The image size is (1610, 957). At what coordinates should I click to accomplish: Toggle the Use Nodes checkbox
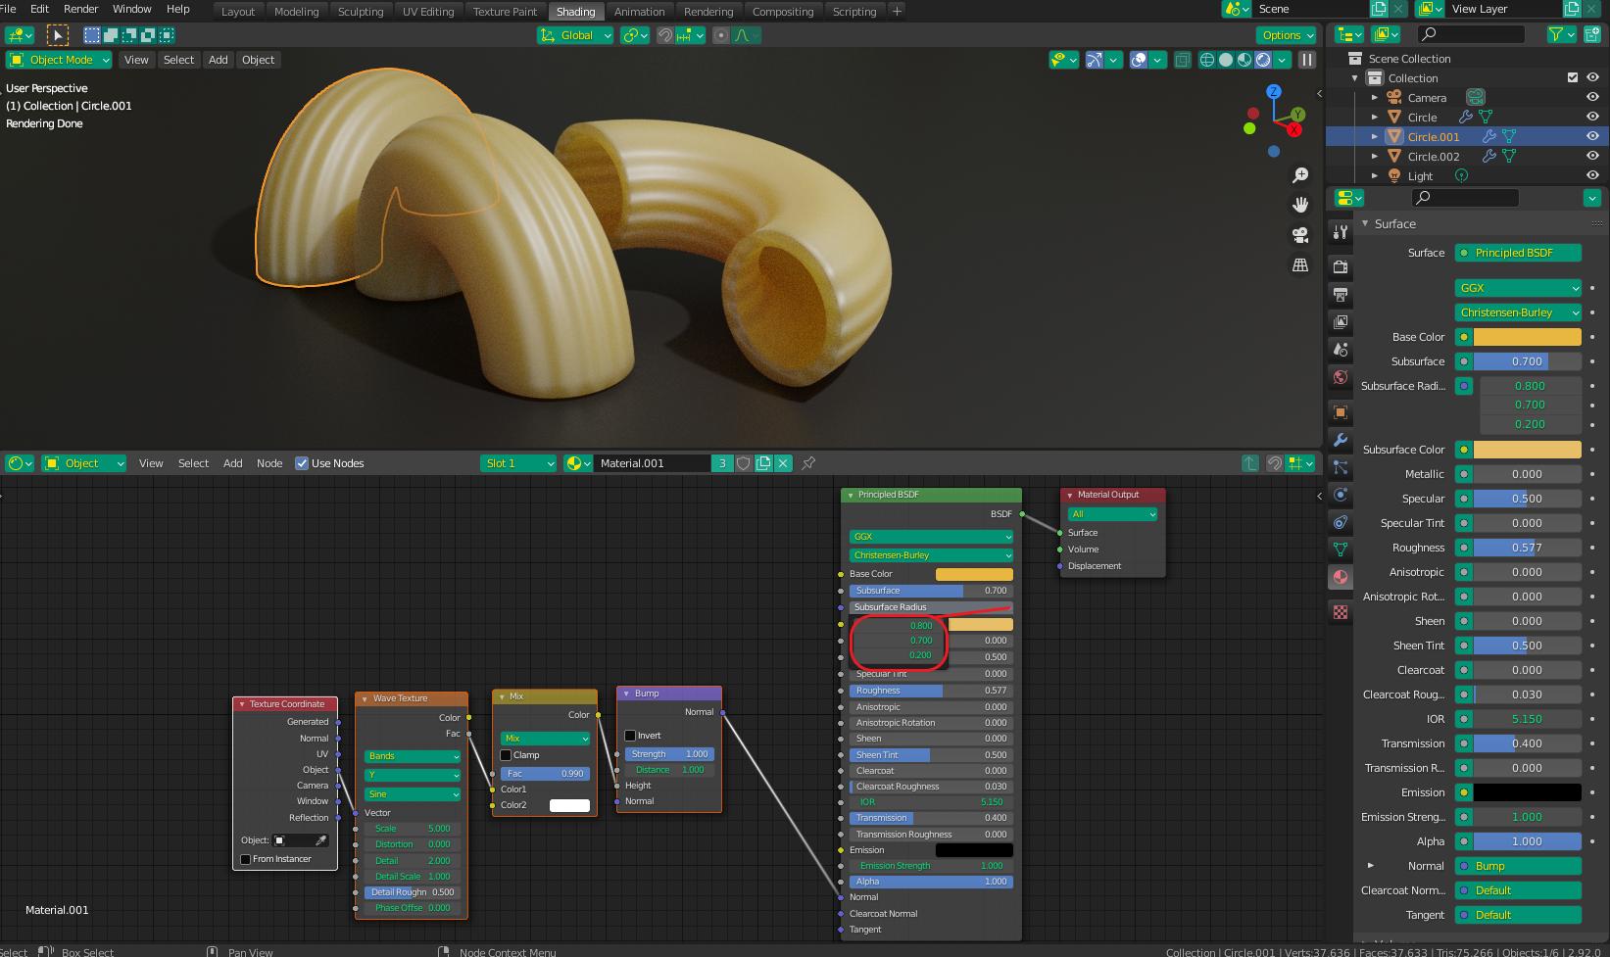tap(302, 463)
